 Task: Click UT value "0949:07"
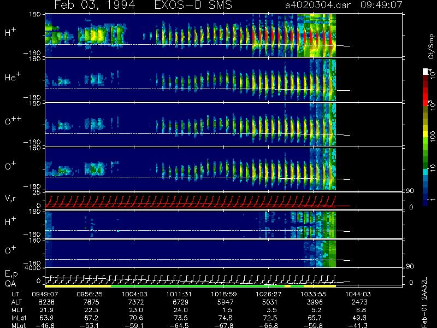click(45, 294)
